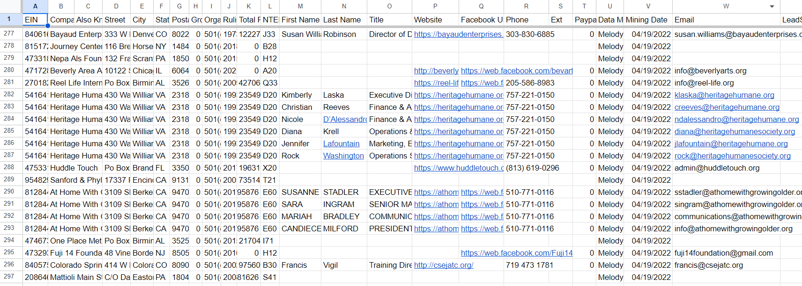Click the select-all corner box
The width and height of the screenshot is (802, 286).
click(x=11, y=7)
